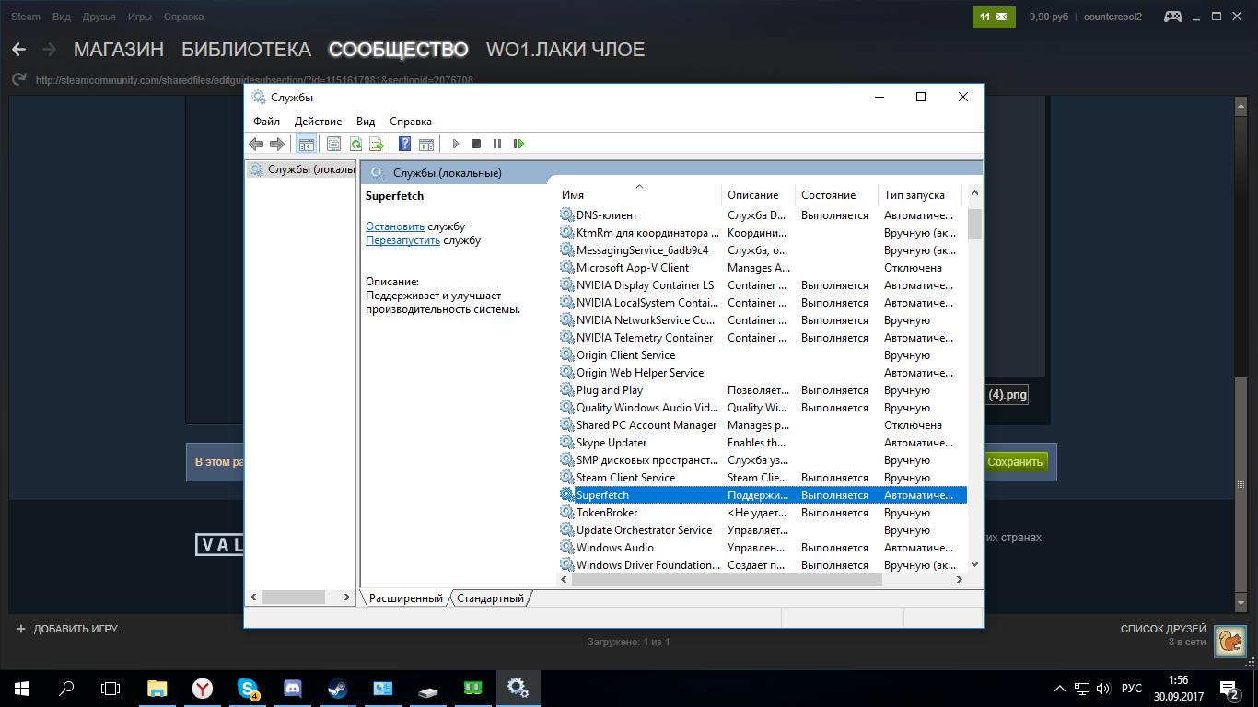
Task: Open Steam inbox notifications envelope button
Action: coord(994,17)
